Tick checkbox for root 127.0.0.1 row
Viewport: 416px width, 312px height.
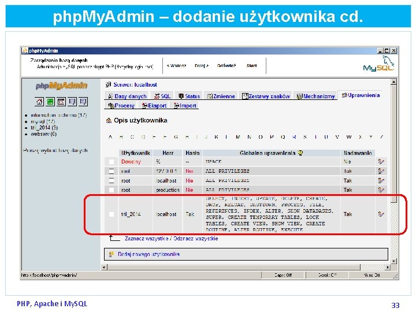(112, 171)
